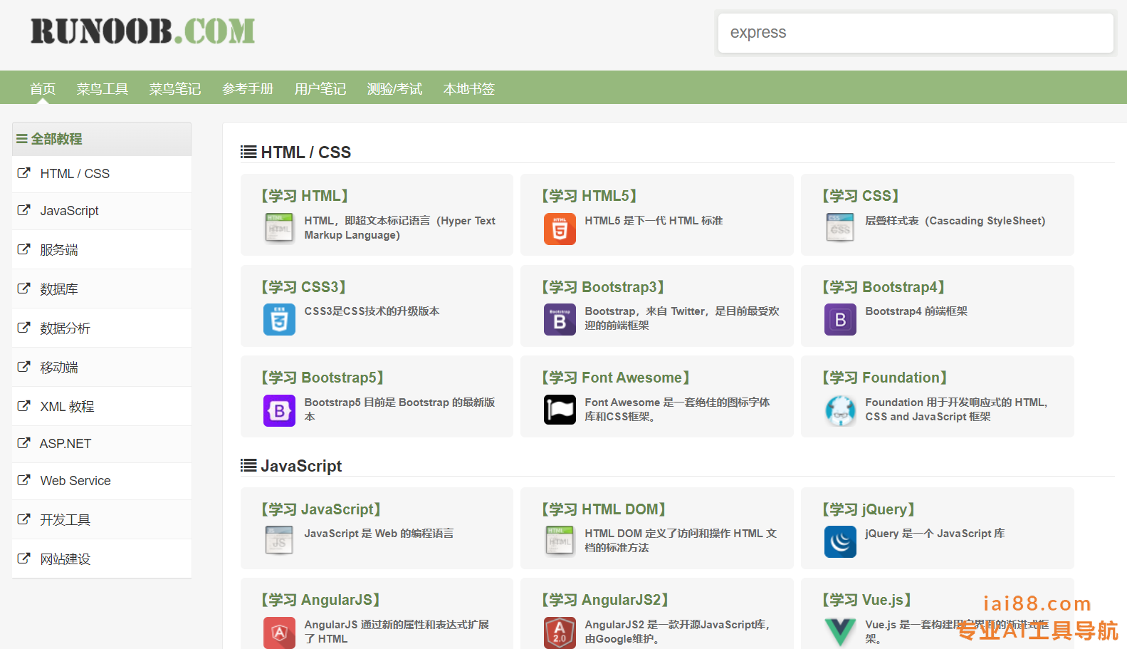Open the 用户笔记 nav item
The width and height of the screenshot is (1127, 649).
(320, 89)
